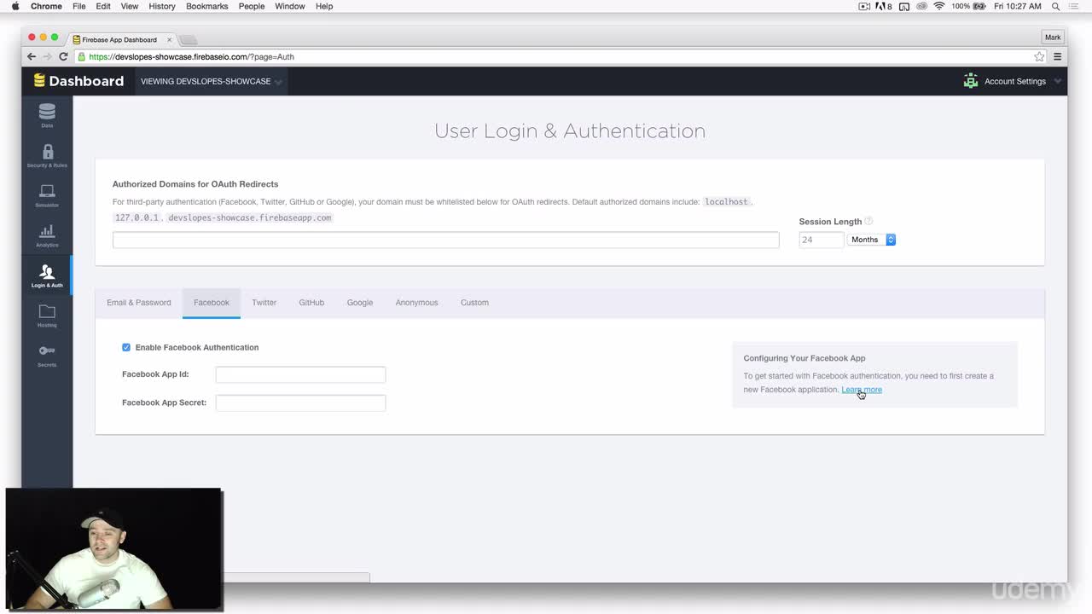Click the session length number field
Viewport: 1092px width, 614px height.
pos(821,240)
